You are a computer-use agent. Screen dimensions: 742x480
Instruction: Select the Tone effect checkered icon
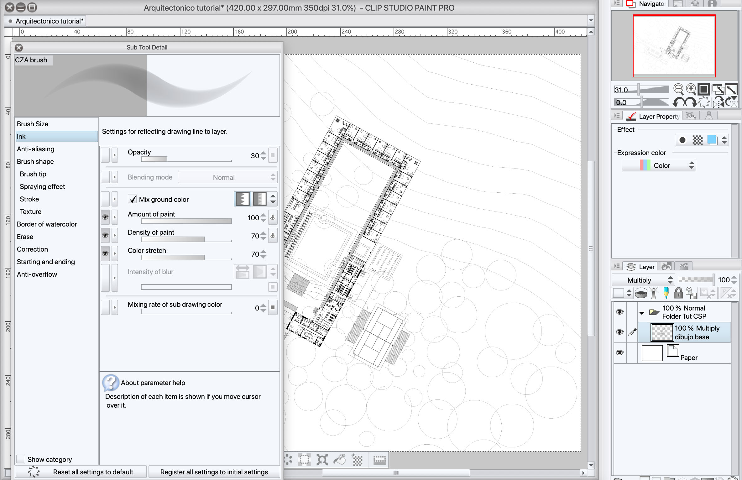[x=698, y=140]
